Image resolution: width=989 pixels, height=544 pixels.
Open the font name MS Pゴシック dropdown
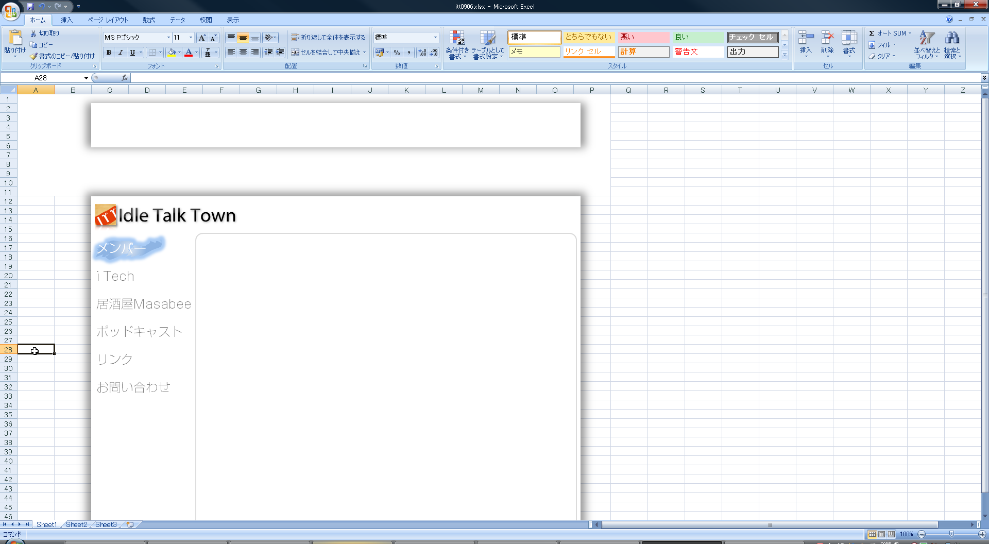[168, 38]
